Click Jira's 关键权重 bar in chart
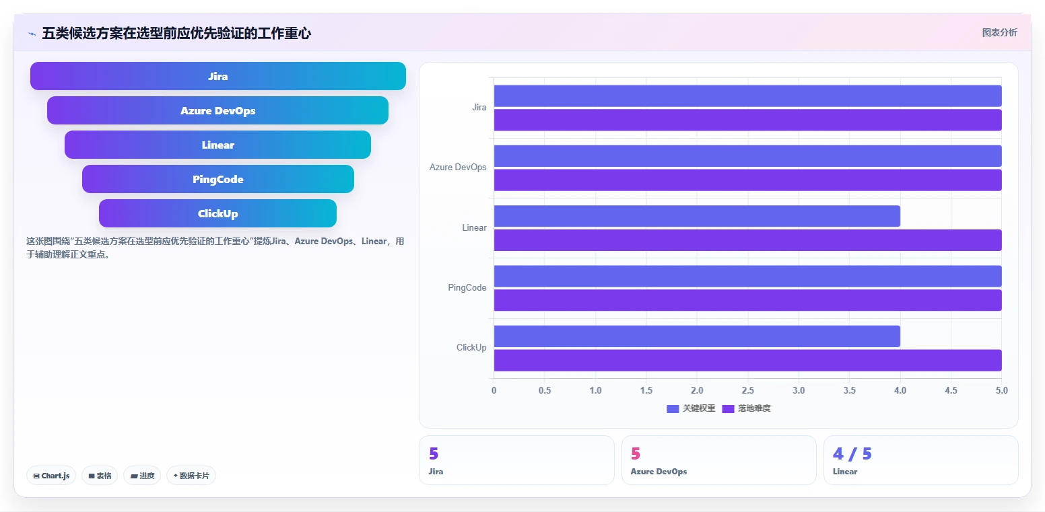Viewport: 1045px width, 512px height. click(x=747, y=96)
